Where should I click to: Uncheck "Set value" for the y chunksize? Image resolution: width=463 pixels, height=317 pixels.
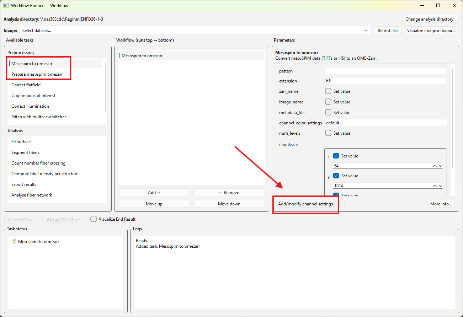click(336, 176)
